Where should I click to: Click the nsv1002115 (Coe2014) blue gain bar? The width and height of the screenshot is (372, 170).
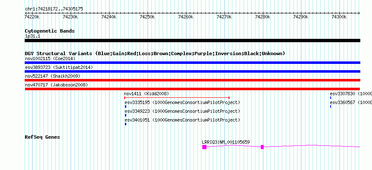192,63
